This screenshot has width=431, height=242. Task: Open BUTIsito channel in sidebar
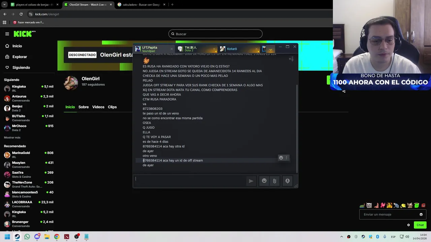click(29, 118)
